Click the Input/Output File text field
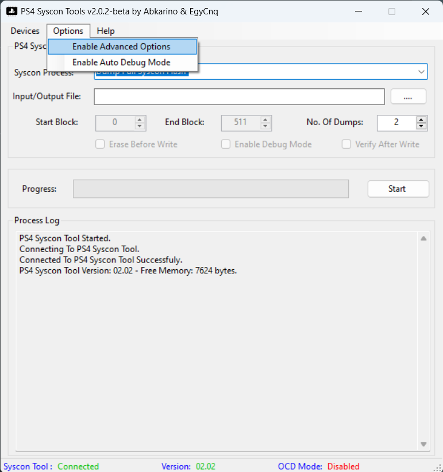This screenshot has height=472, width=443. (x=239, y=96)
